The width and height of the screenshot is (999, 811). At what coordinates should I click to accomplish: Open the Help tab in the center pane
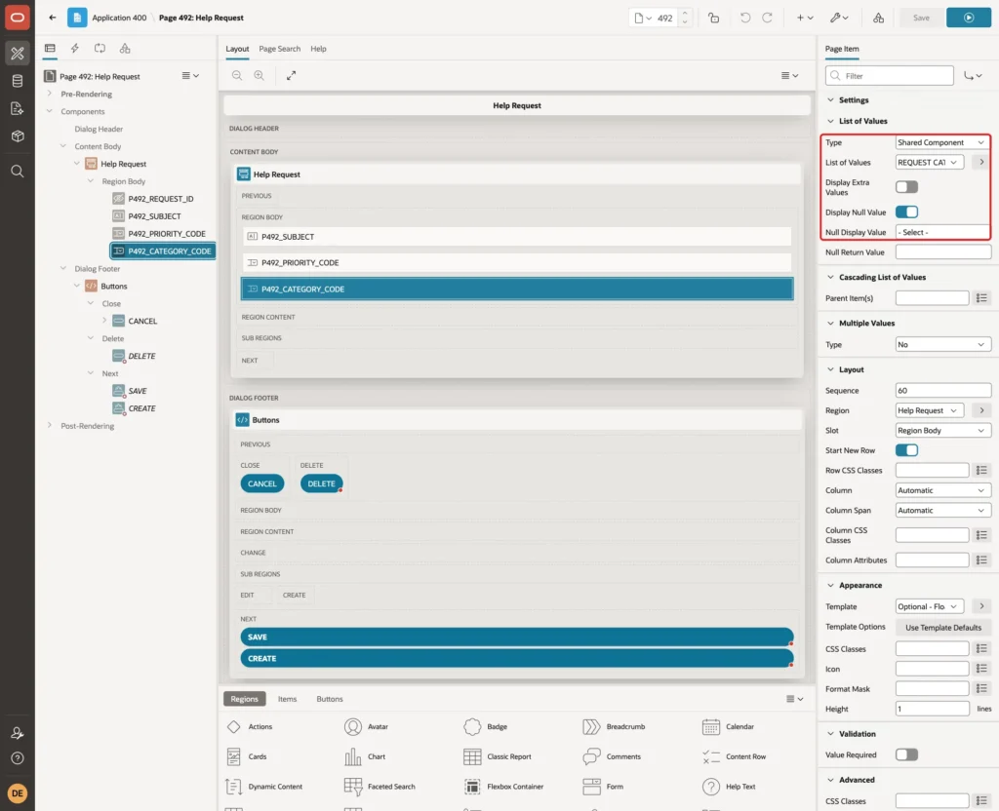tap(318, 49)
